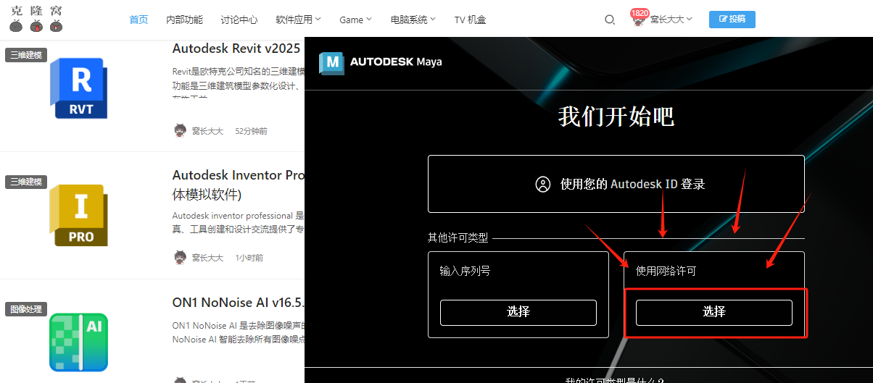Click 其他许可类型 label
873x383 pixels.
point(458,237)
